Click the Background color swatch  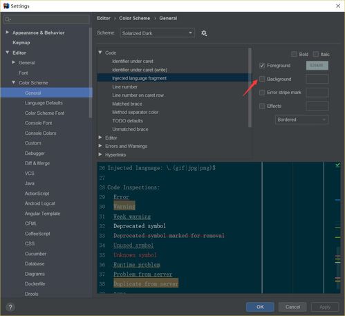click(x=317, y=79)
